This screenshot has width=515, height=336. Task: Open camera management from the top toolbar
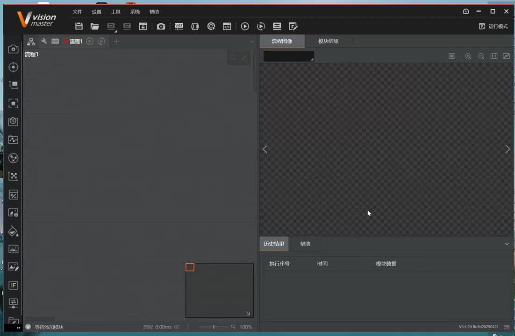161,26
